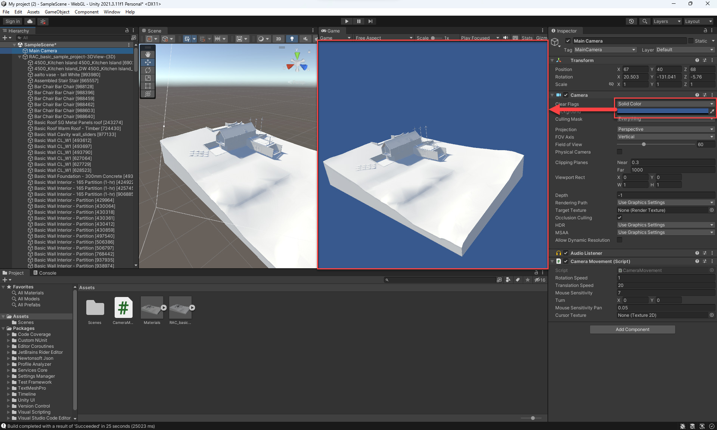717x430 pixels.
Task: Open the camera Background color swatch
Action: coord(661,111)
